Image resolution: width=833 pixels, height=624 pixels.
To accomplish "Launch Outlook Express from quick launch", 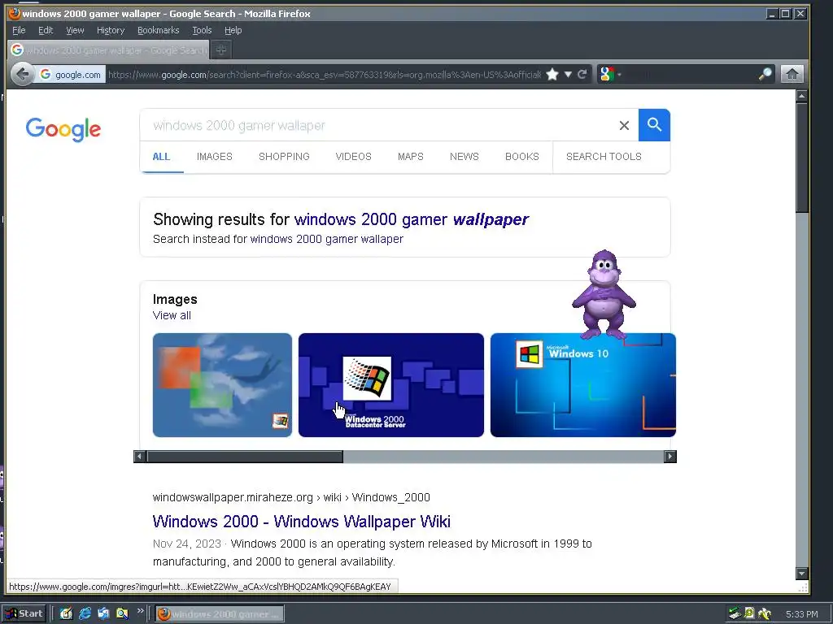I will coord(103,613).
